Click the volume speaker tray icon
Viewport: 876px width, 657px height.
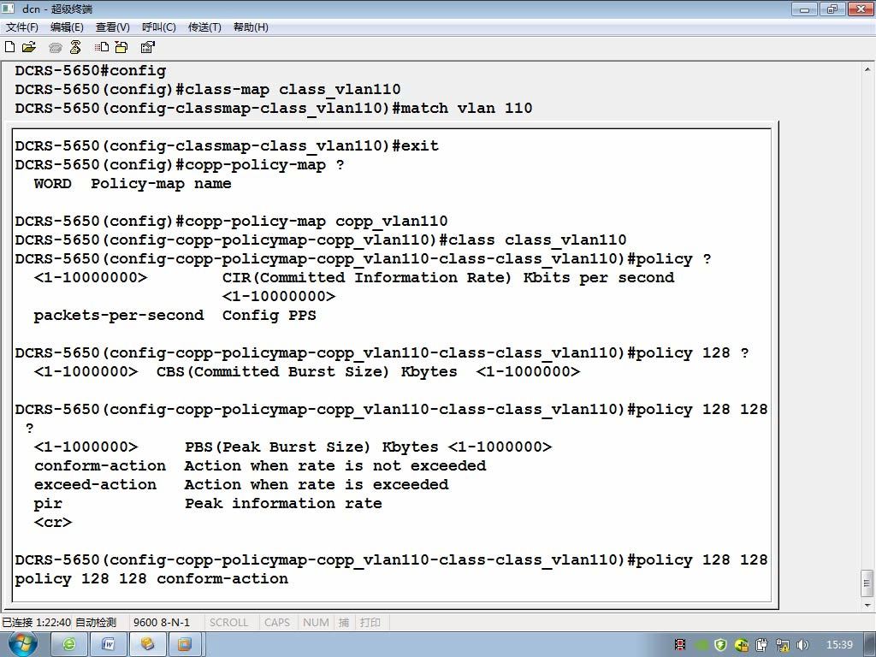[x=802, y=645]
